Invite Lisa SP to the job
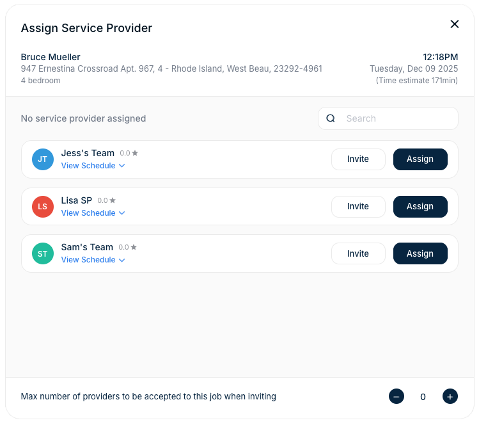The width and height of the screenshot is (479, 425). coord(358,207)
